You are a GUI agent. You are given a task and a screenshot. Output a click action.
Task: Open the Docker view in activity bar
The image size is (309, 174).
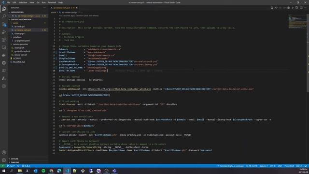point(4,55)
